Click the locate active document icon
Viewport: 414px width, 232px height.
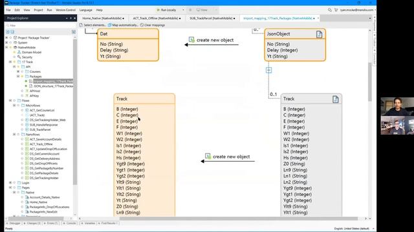(74, 32)
